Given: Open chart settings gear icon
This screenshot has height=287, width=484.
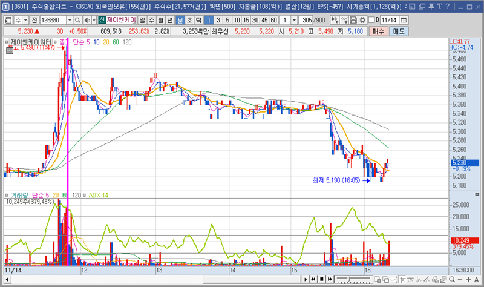Looking at the screenshot, I should click(362, 20).
